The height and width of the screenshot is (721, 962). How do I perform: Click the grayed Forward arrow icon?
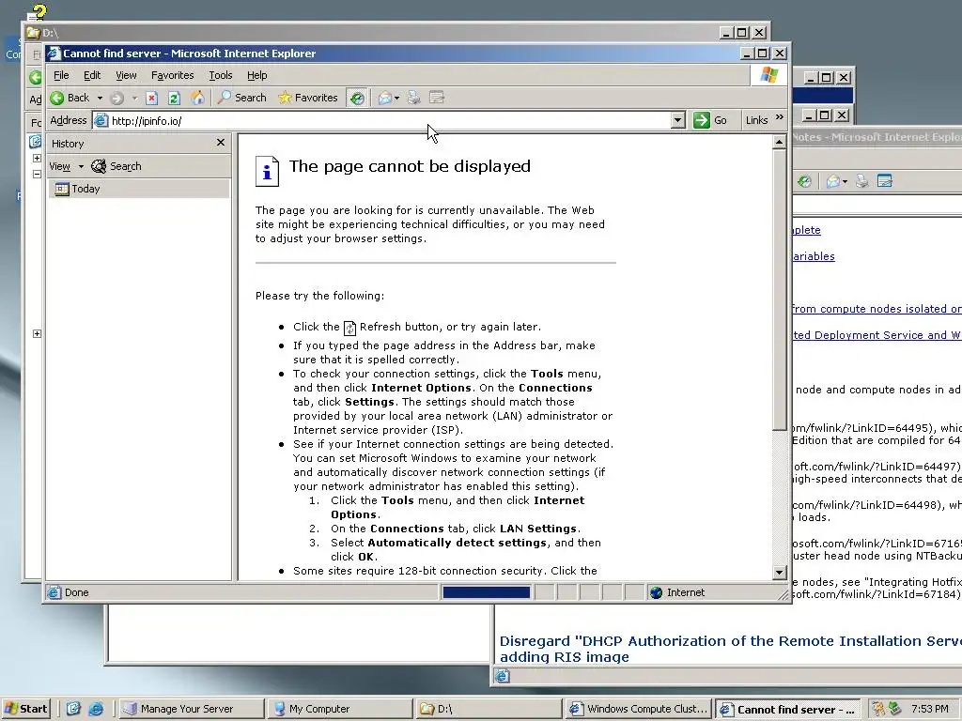(117, 98)
